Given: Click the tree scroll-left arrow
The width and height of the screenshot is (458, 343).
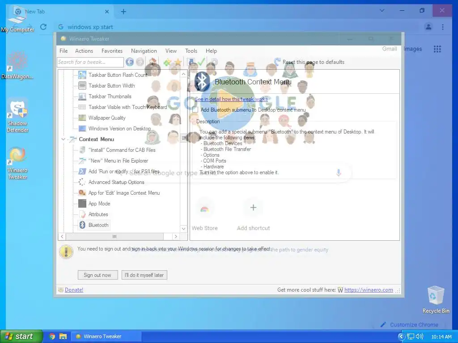Looking at the screenshot, I should coord(62,236).
